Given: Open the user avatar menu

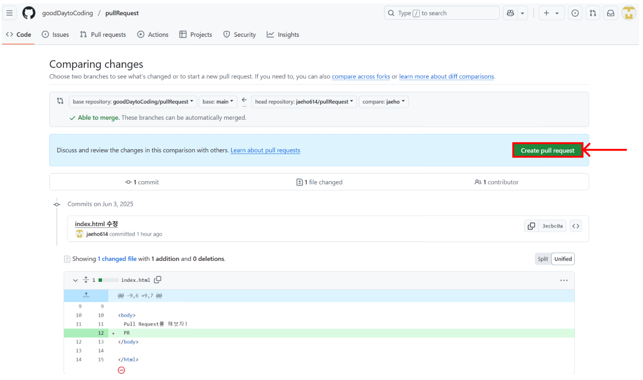Looking at the screenshot, I should [x=629, y=13].
